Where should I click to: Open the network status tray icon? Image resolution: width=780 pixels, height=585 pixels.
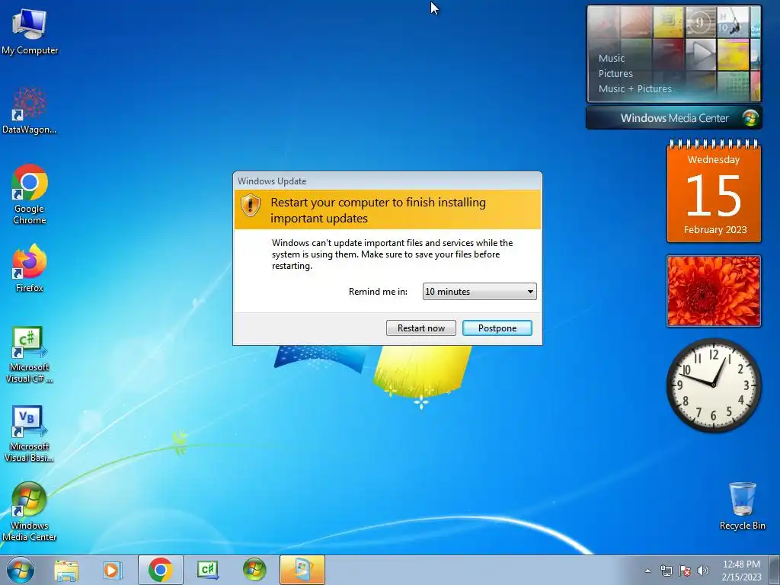pos(666,571)
